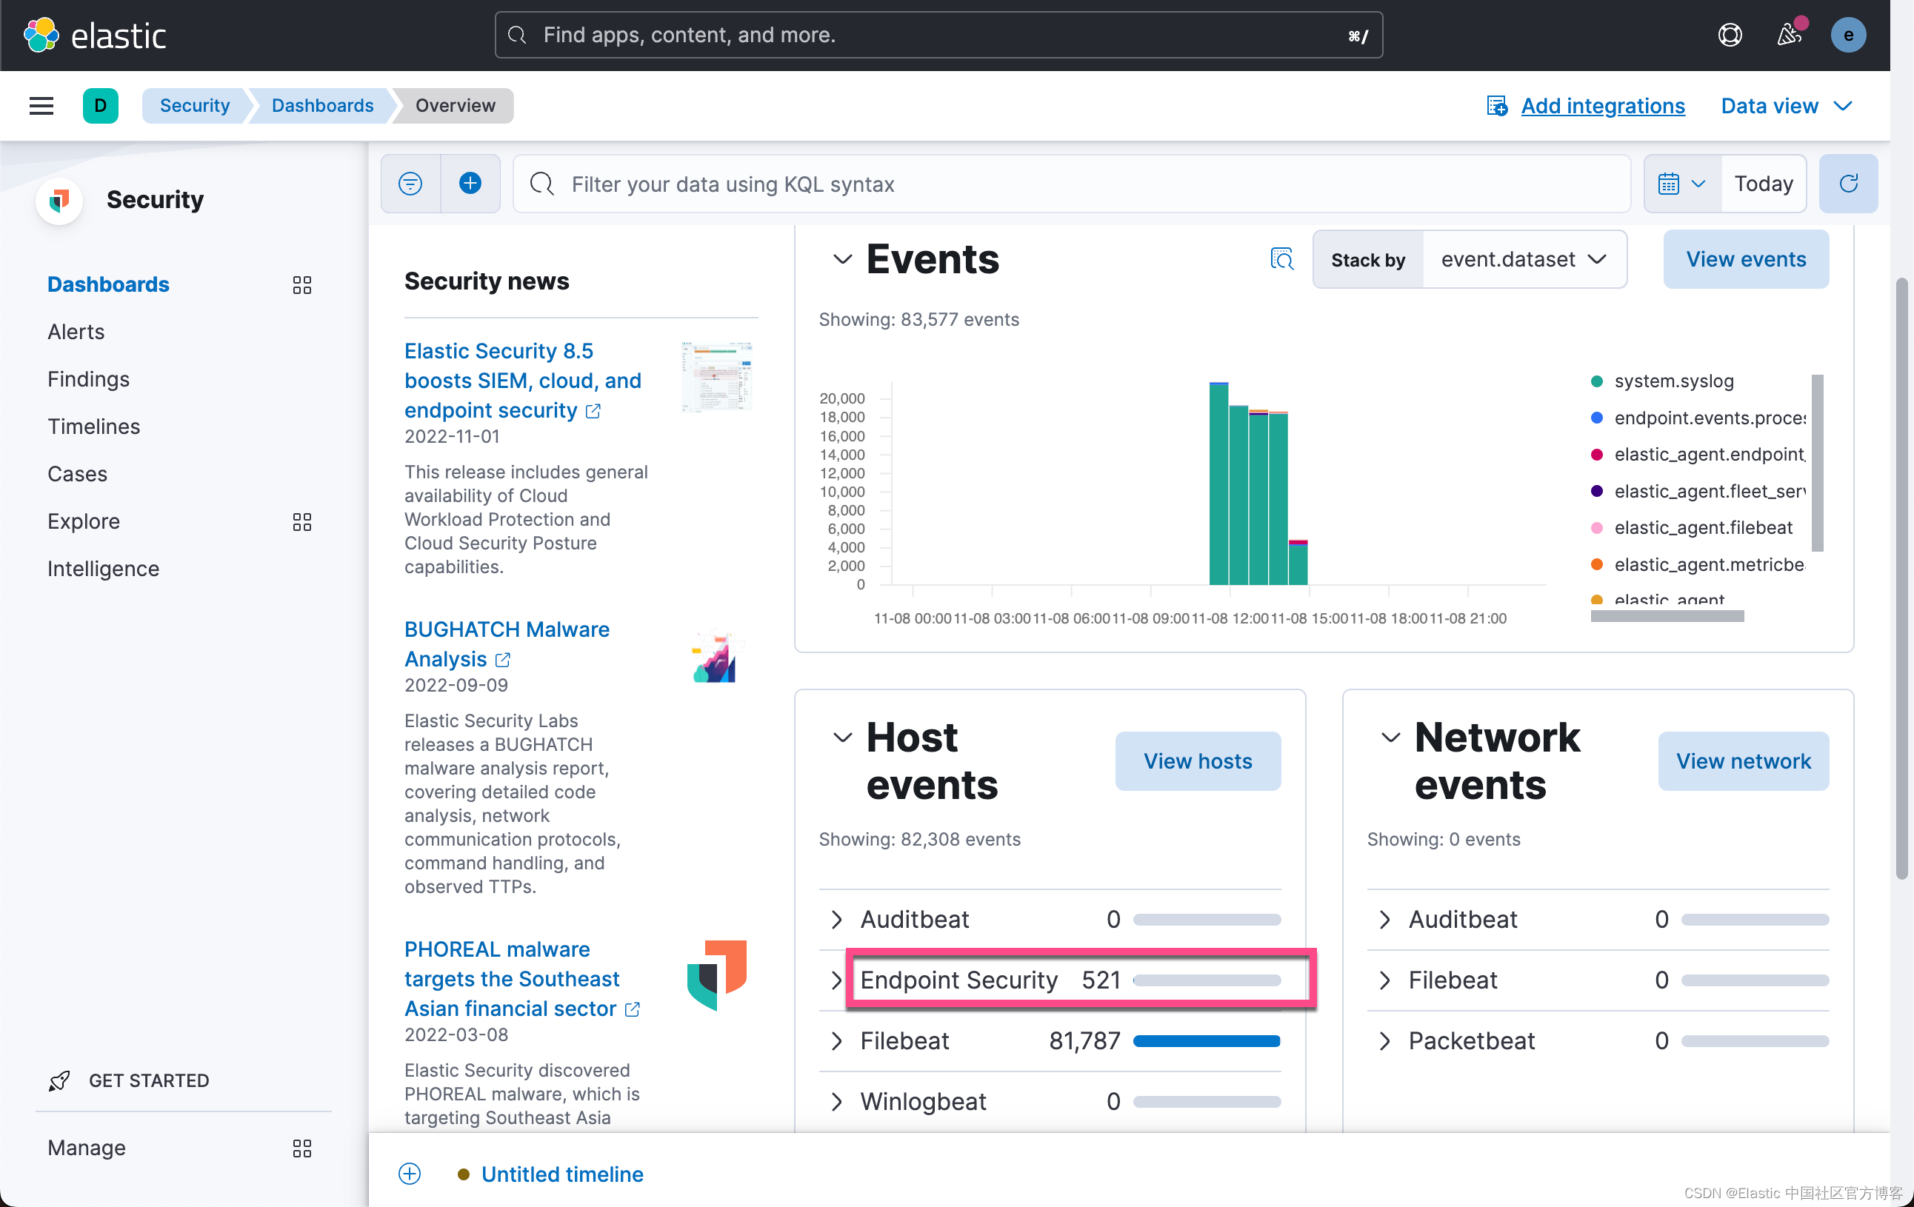1914x1207 pixels.
Task: Open the Untitled timeline link
Action: click(562, 1174)
